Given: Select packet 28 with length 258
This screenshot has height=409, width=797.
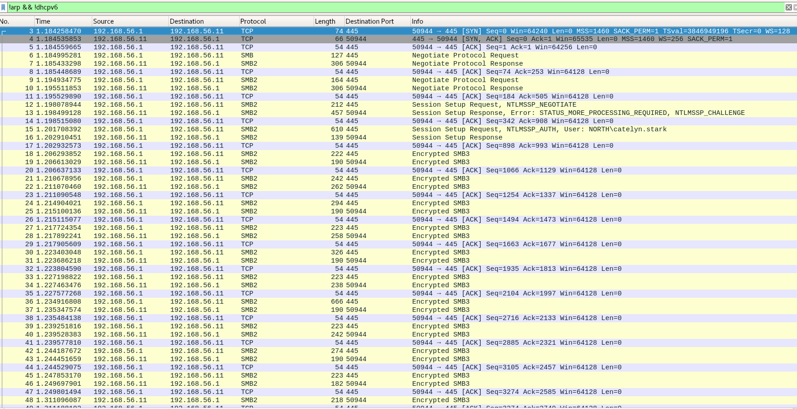Looking at the screenshot, I should [398, 236].
